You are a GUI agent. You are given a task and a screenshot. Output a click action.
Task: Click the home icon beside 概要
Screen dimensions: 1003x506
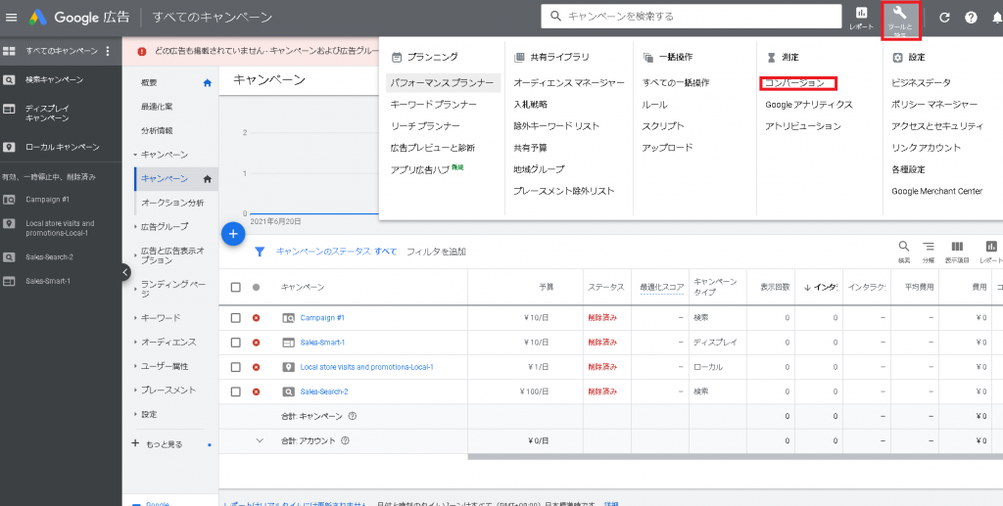[208, 82]
